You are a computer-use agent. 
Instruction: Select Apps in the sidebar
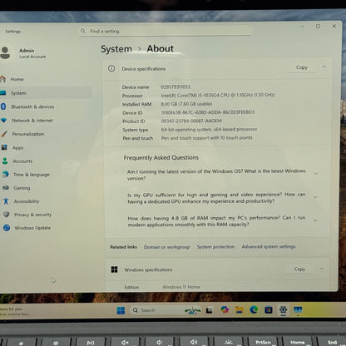point(17,148)
